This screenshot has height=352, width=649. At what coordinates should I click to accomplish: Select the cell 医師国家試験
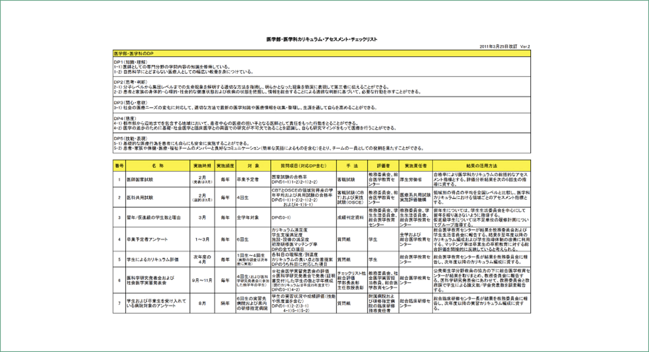pyautogui.click(x=157, y=179)
